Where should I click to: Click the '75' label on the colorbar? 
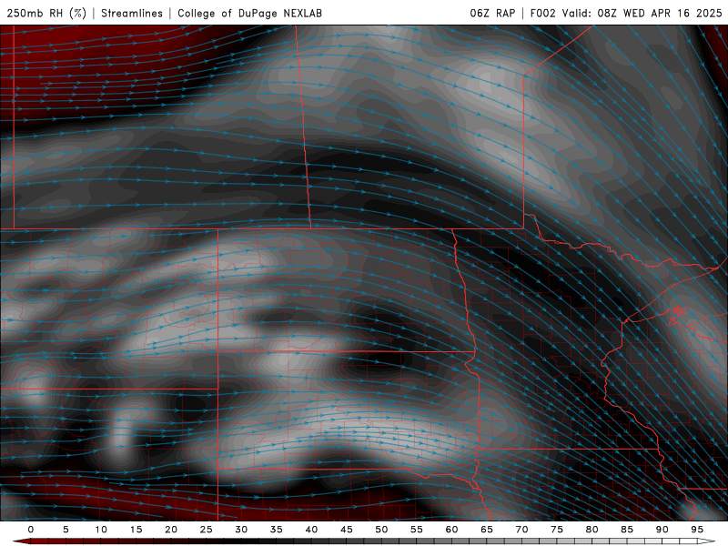(557, 530)
